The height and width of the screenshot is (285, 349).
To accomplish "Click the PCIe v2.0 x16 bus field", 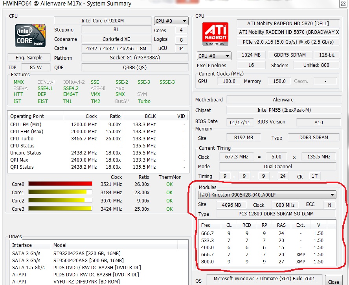I will (288, 42).
